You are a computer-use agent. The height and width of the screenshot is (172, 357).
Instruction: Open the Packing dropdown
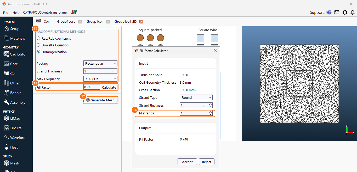pyautogui.click(x=100, y=63)
